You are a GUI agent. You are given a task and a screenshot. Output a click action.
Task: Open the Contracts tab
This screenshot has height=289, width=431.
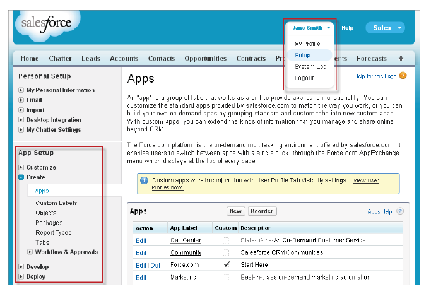click(251, 58)
